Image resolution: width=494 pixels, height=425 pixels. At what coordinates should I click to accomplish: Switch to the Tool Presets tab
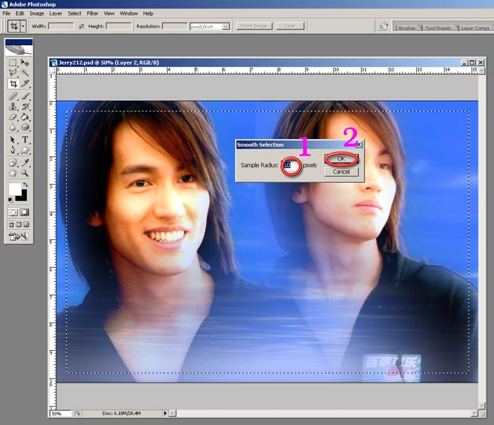[x=438, y=28]
